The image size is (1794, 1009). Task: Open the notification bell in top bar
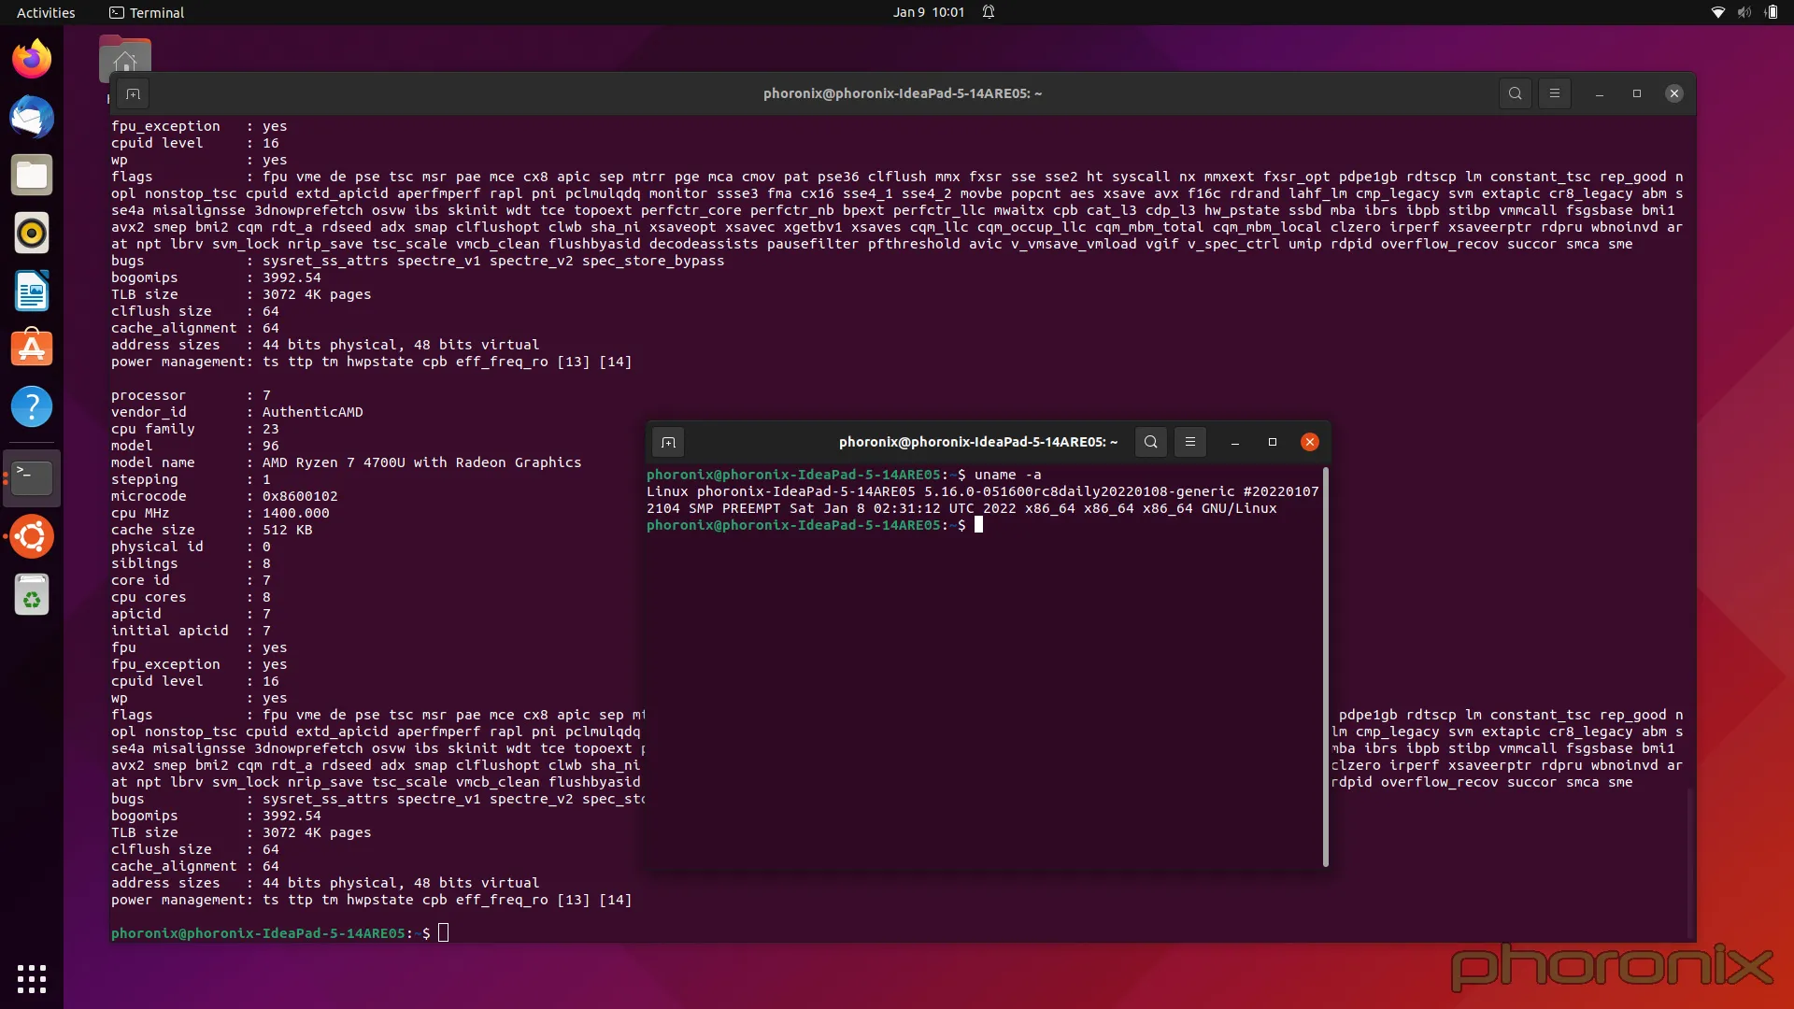pyautogui.click(x=989, y=12)
